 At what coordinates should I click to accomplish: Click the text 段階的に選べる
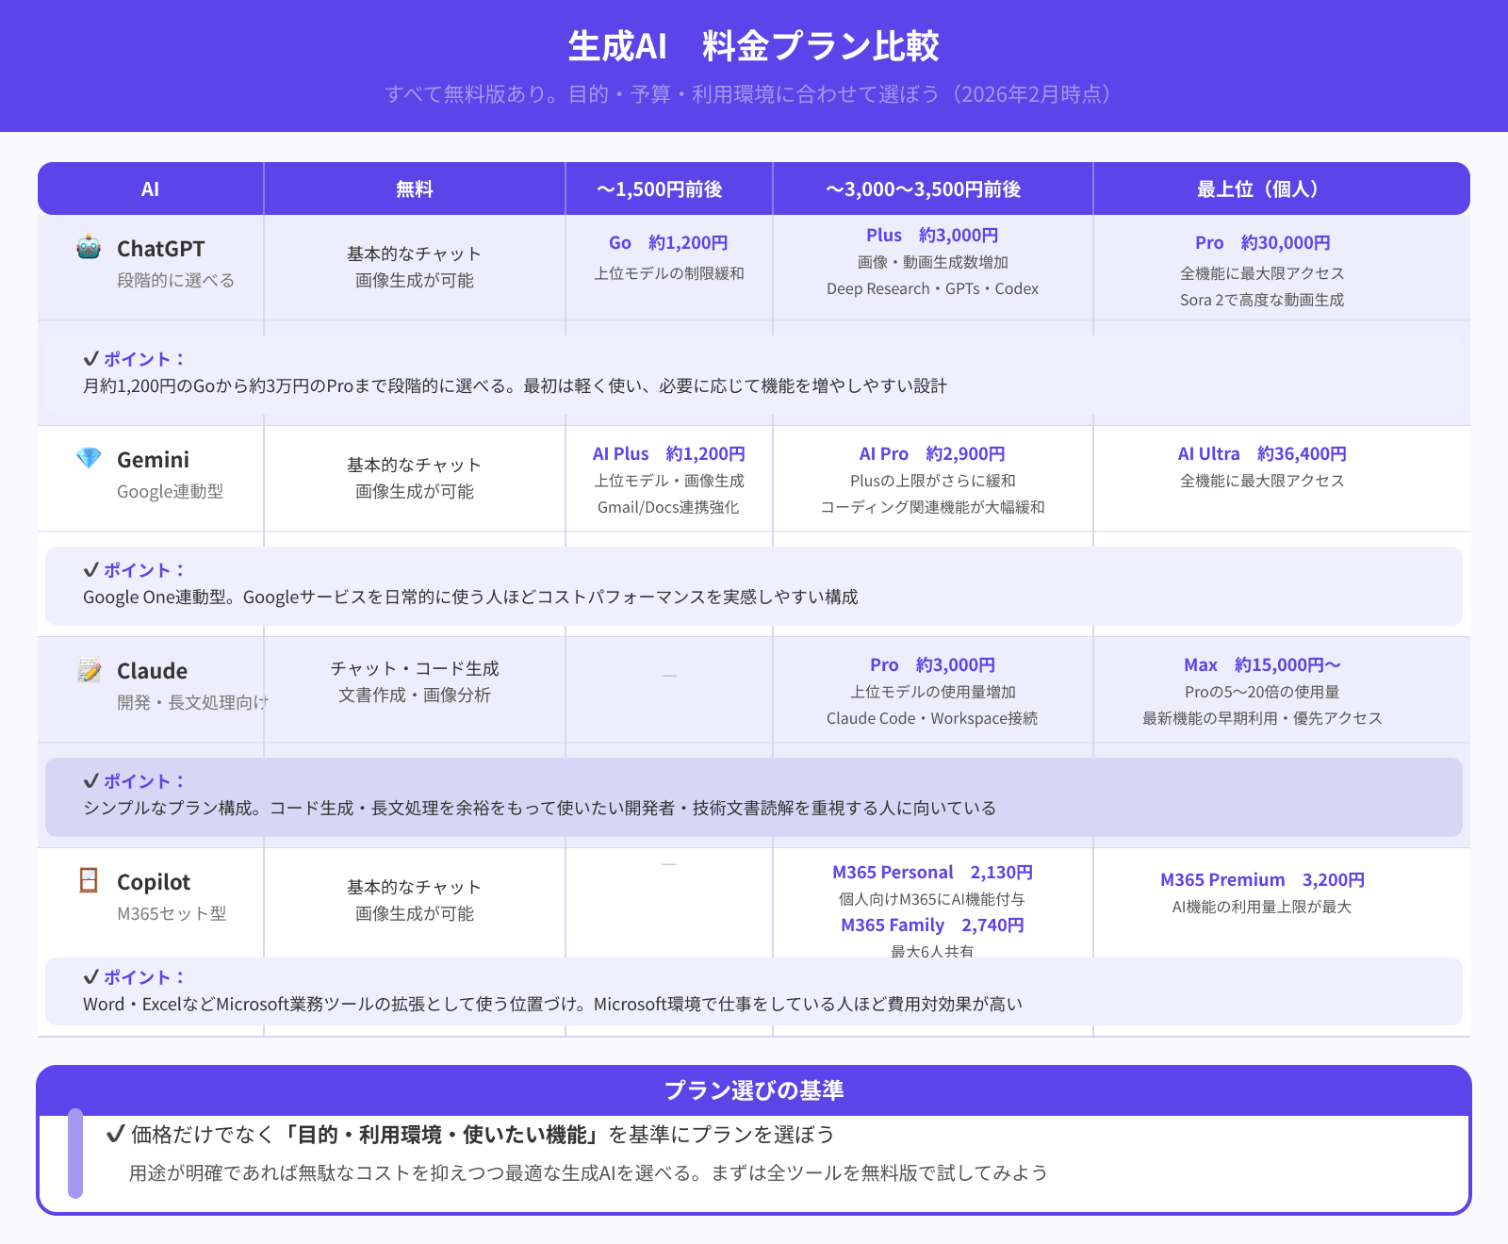175,281
